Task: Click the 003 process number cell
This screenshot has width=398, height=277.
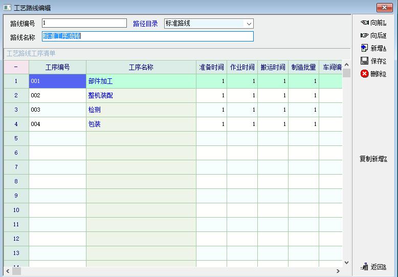Action: pyautogui.click(x=57, y=110)
